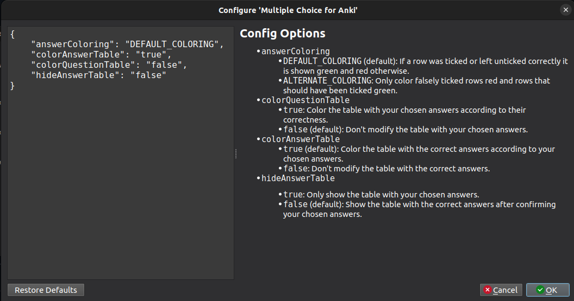Click the "colorQuestionTable" line in JSON editor
The height and width of the screenshot is (301, 574).
point(109,65)
